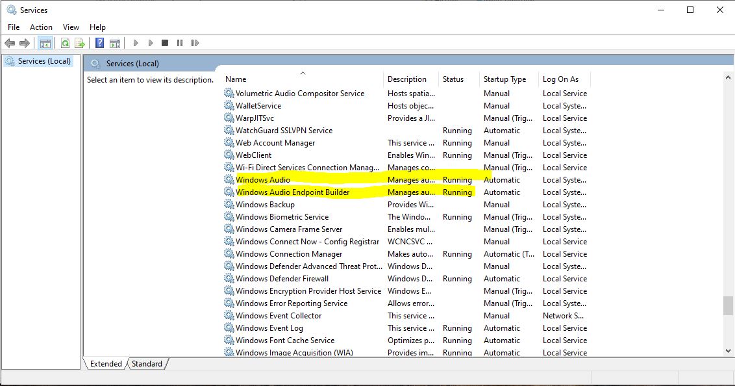Screen dimensions: 735x386
Task: Click the Export List toolbar icon
Action: pos(80,44)
